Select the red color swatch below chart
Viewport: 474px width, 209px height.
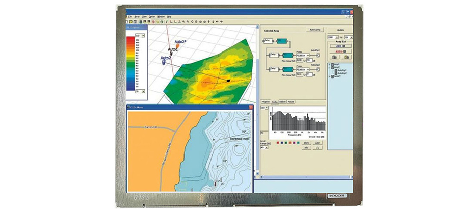[x=278, y=142]
